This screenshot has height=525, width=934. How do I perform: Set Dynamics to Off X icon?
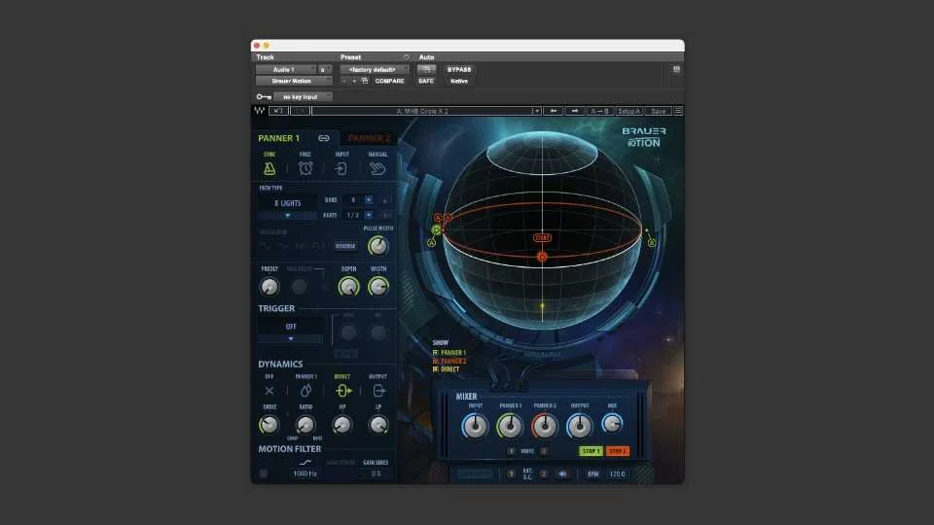point(269,391)
